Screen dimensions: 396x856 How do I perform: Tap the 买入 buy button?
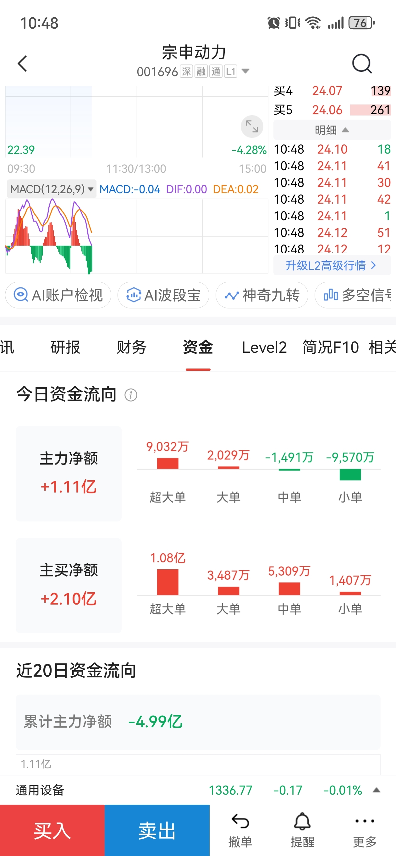(x=52, y=831)
